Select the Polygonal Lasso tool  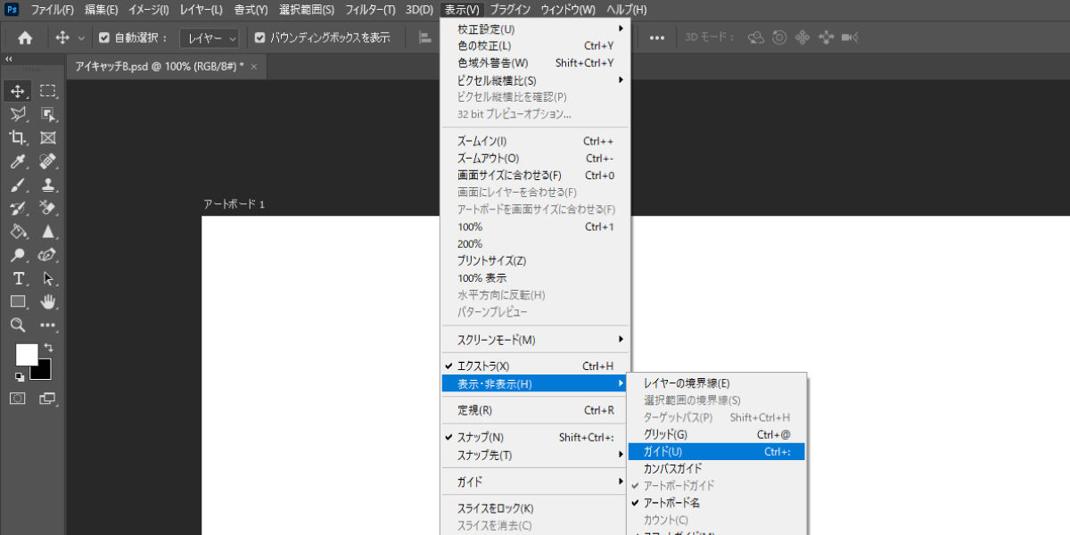[x=18, y=114]
